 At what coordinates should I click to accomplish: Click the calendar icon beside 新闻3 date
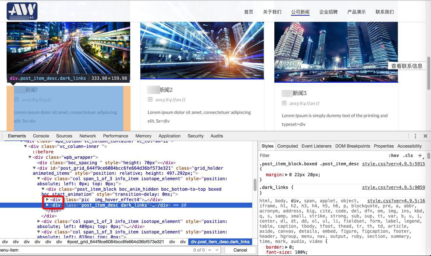pyautogui.click(x=284, y=103)
